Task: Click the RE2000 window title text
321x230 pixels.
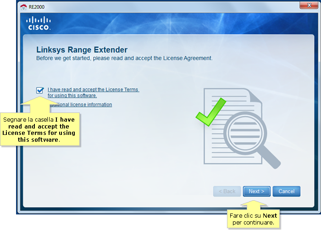Action: coord(36,7)
